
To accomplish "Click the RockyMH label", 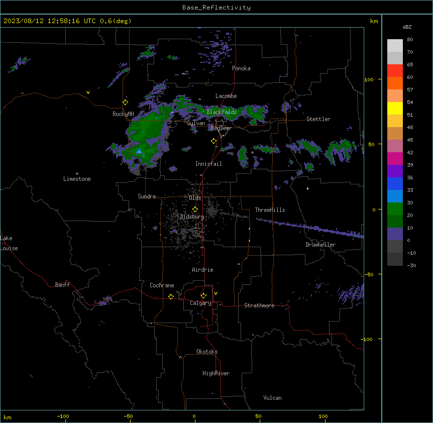I will (x=123, y=114).
